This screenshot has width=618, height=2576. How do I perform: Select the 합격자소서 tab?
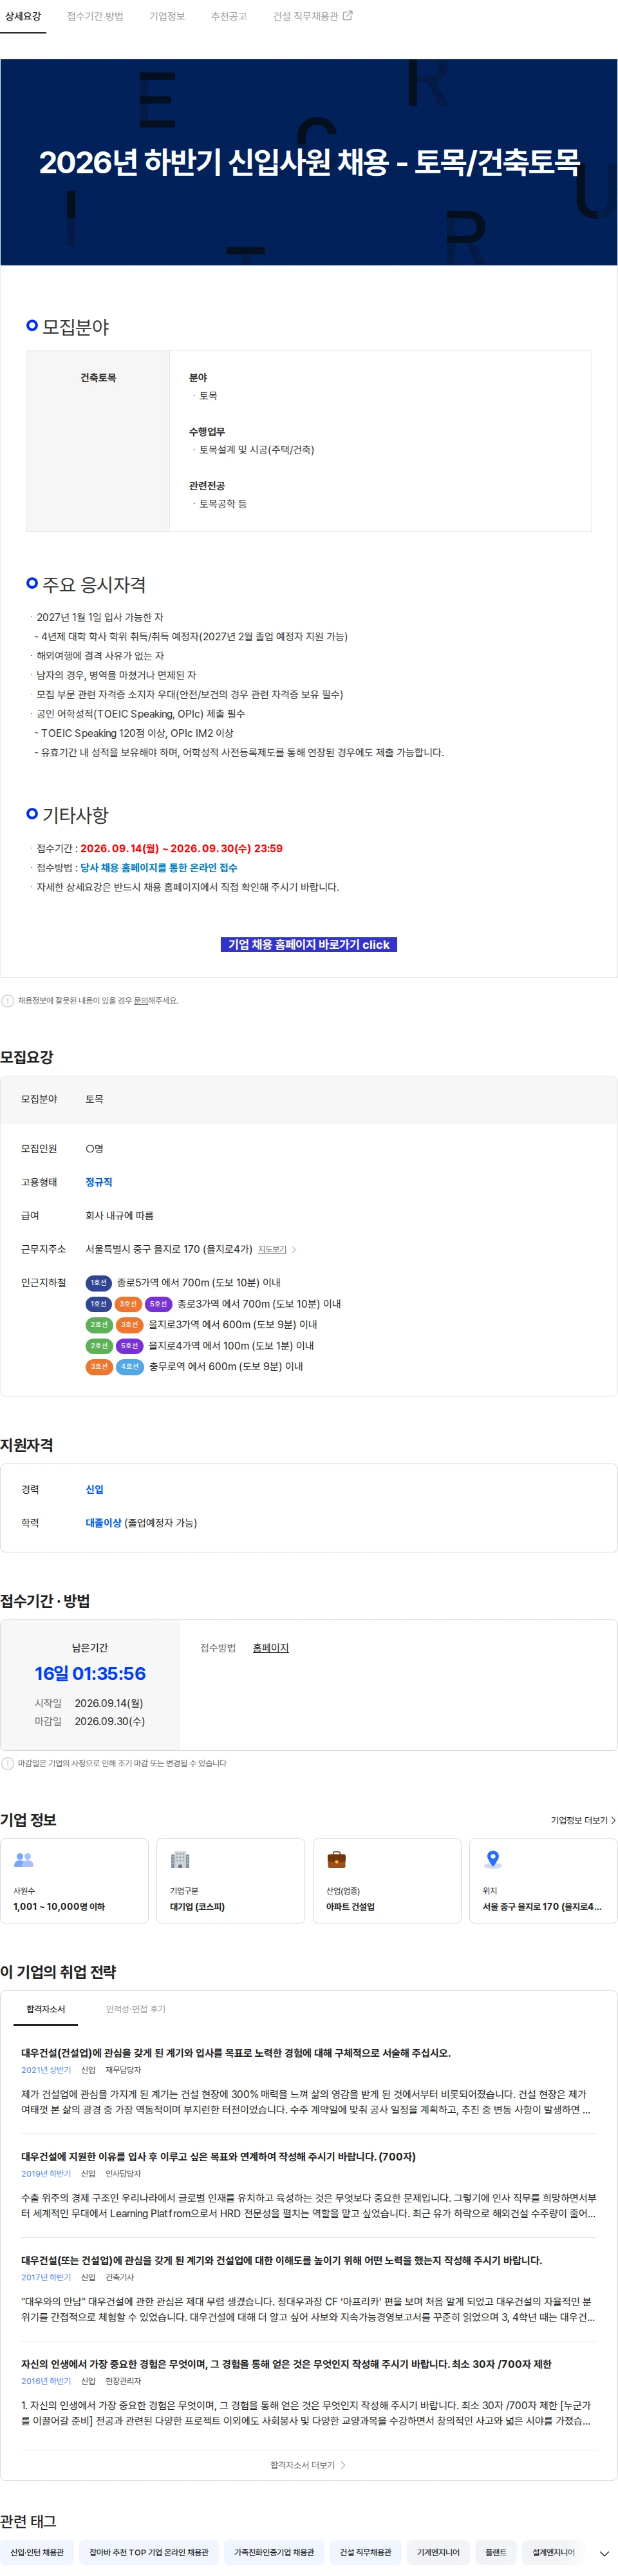45,2009
